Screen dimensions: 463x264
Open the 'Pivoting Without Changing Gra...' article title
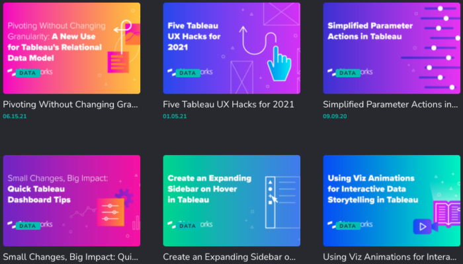[70, 104]
